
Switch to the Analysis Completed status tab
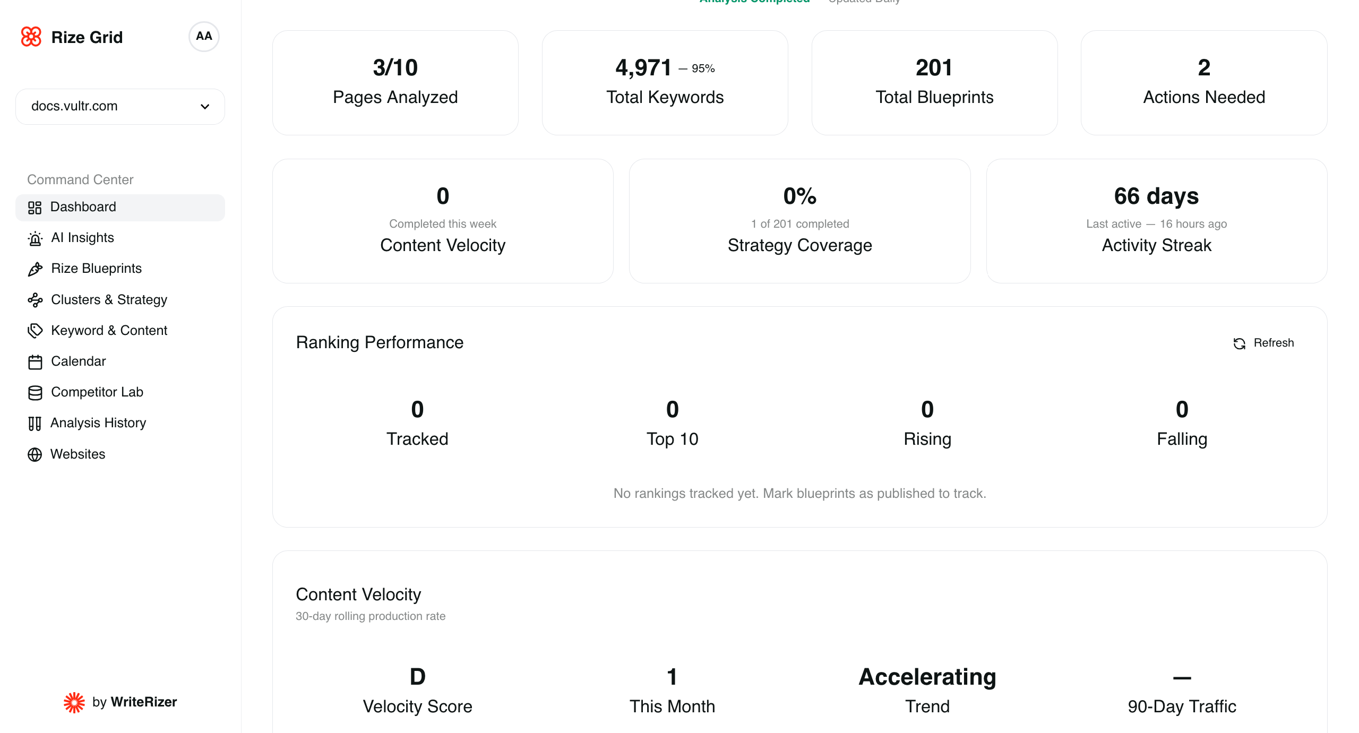[754, 2]
